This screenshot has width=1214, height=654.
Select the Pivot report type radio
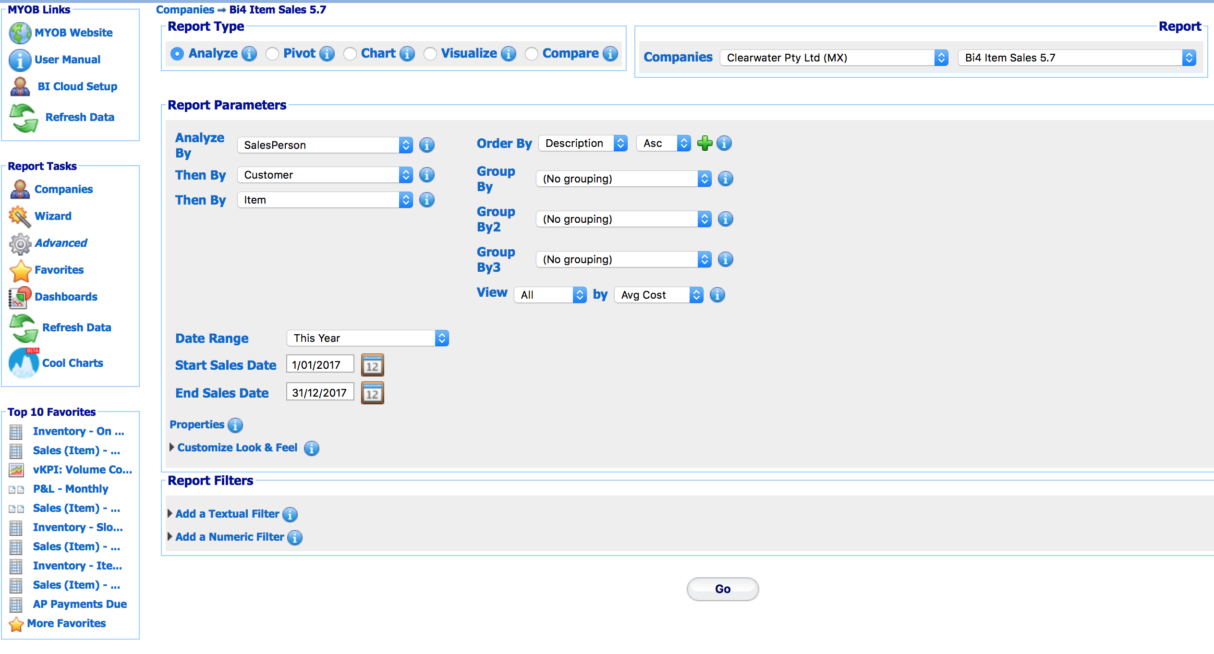(x=272, y=54)
